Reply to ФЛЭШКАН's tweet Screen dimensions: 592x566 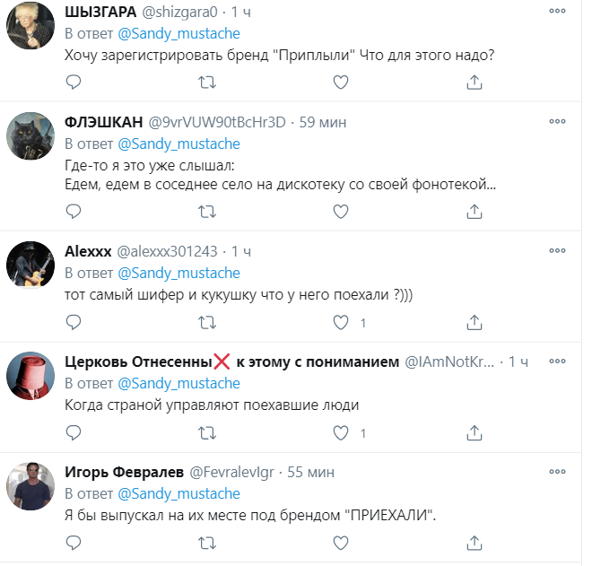click(74, 211)
